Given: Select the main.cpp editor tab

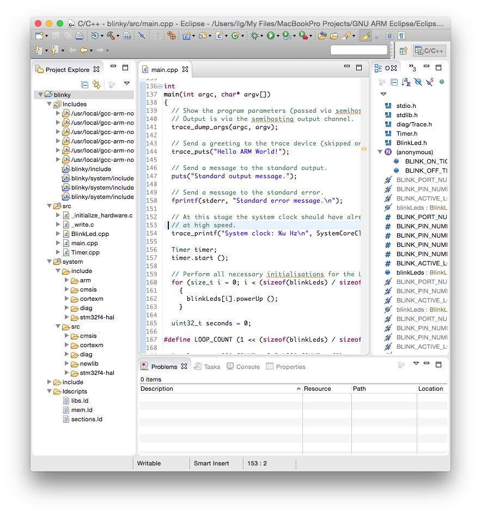Looking at the screenshot, I should [165, 69].
